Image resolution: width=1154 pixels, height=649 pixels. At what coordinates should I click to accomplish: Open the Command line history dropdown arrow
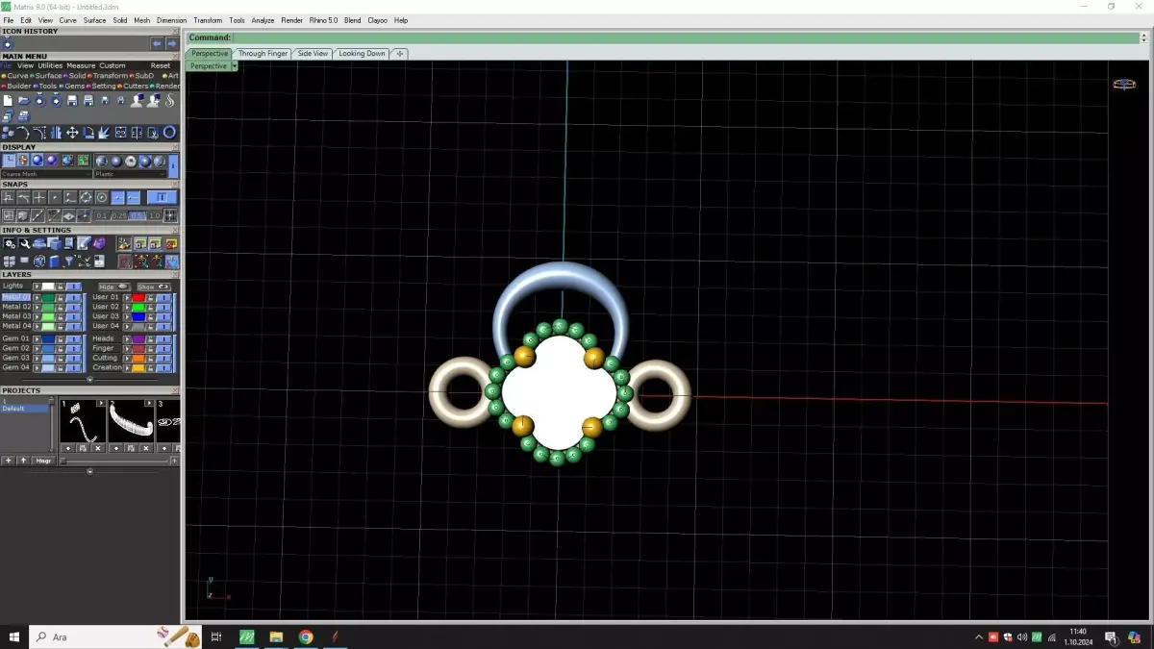click(x=1143, y=37)
